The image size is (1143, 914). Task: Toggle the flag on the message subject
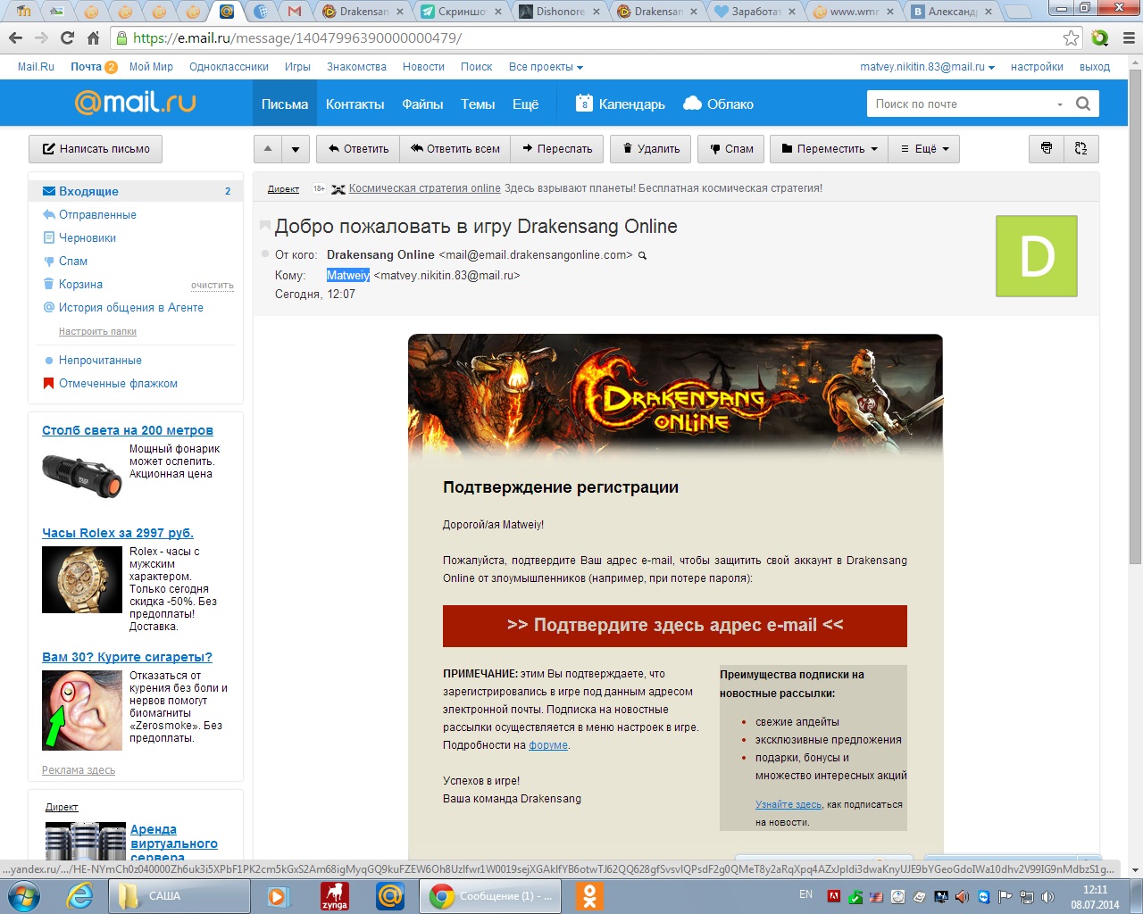265,226
